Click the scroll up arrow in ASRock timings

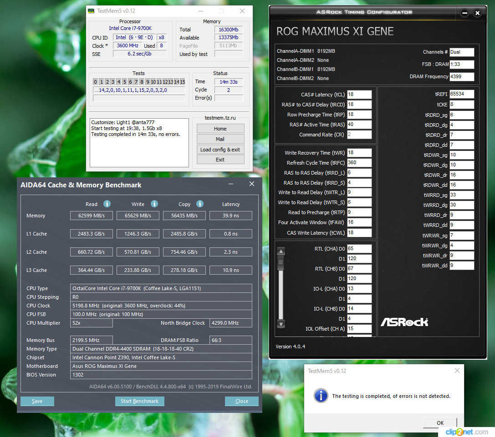coord(281,251)
